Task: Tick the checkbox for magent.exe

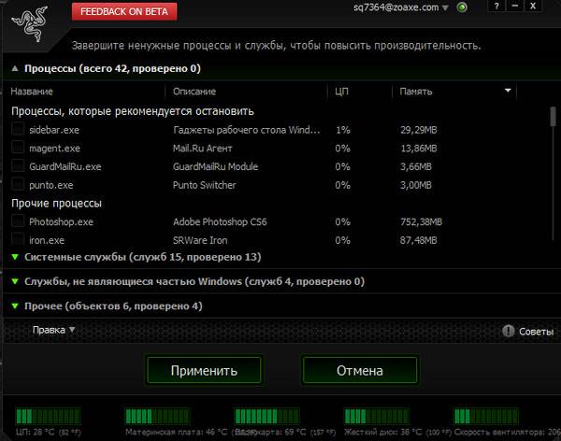Action: click(18, 149)
